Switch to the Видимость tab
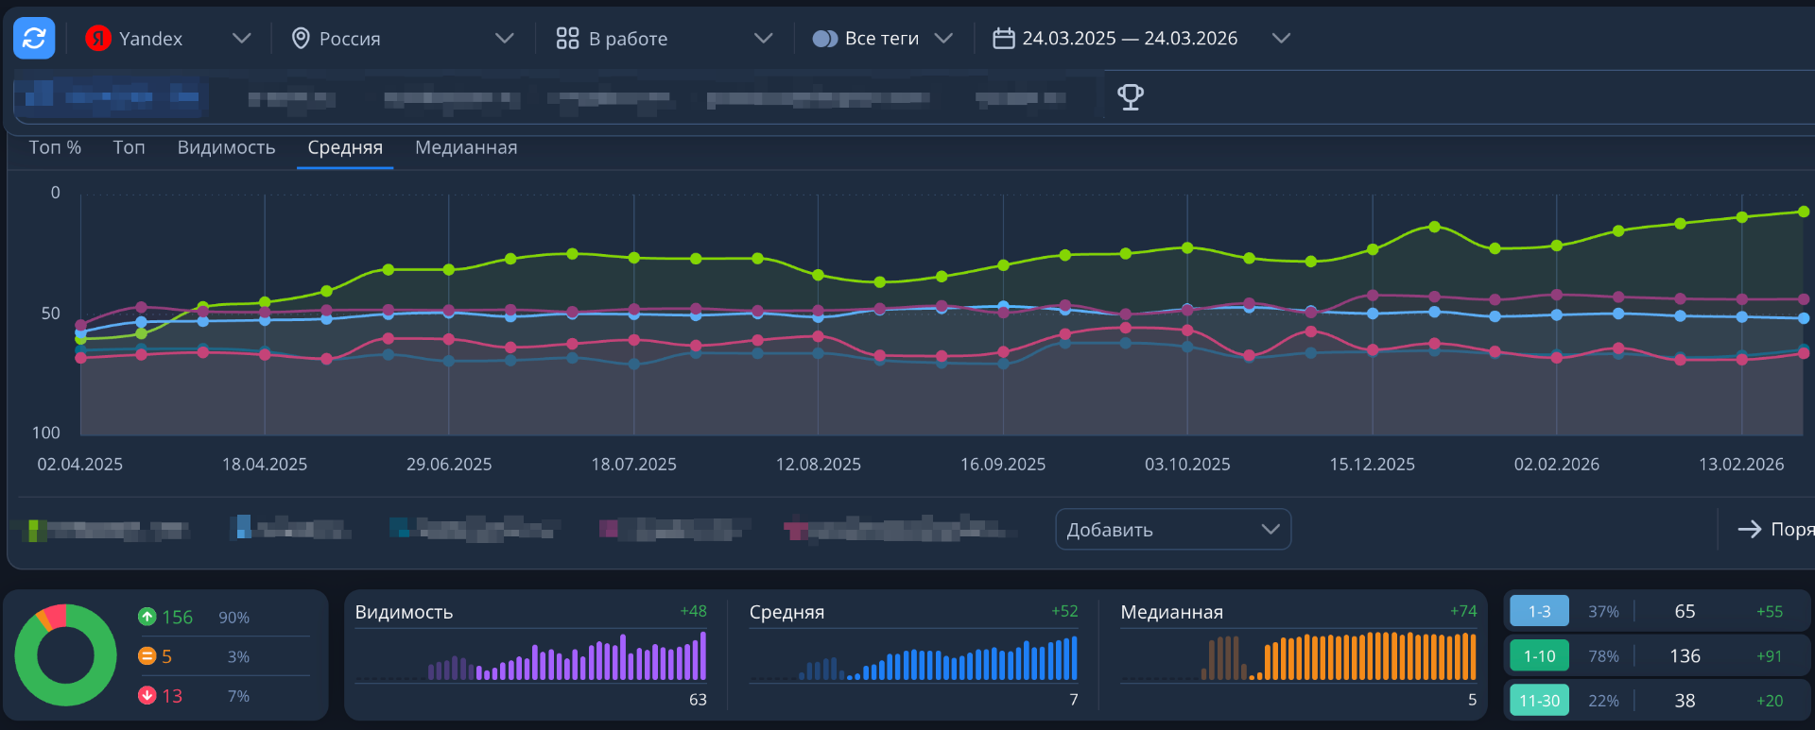 pos(226,147)
